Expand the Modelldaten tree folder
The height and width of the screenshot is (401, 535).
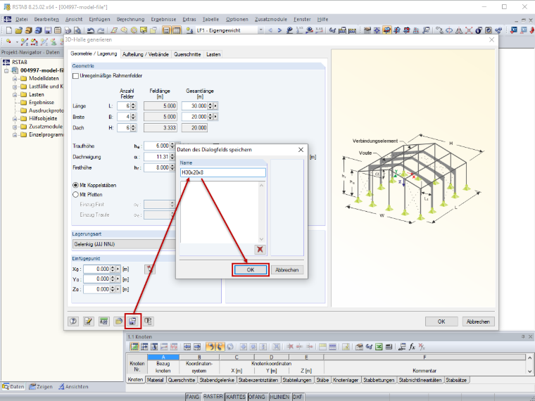click(x=15, y=78)
